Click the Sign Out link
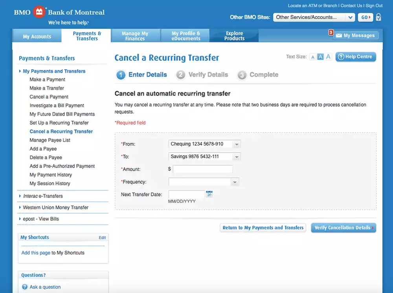The width and height of the screenshot is (393, 293). 374,6
